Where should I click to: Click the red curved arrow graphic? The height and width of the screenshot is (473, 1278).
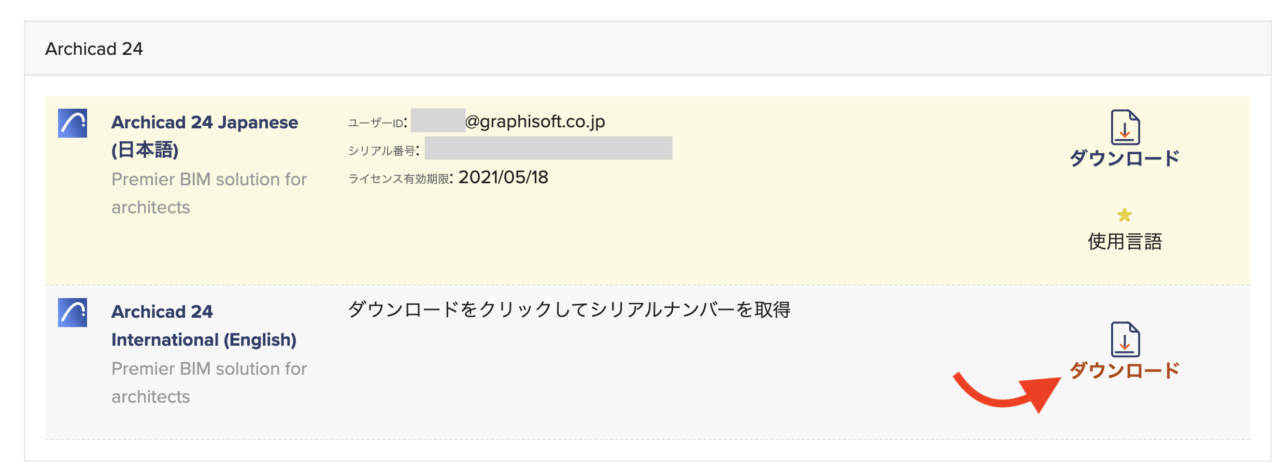pyautogui.click(x=1007, y=392)
